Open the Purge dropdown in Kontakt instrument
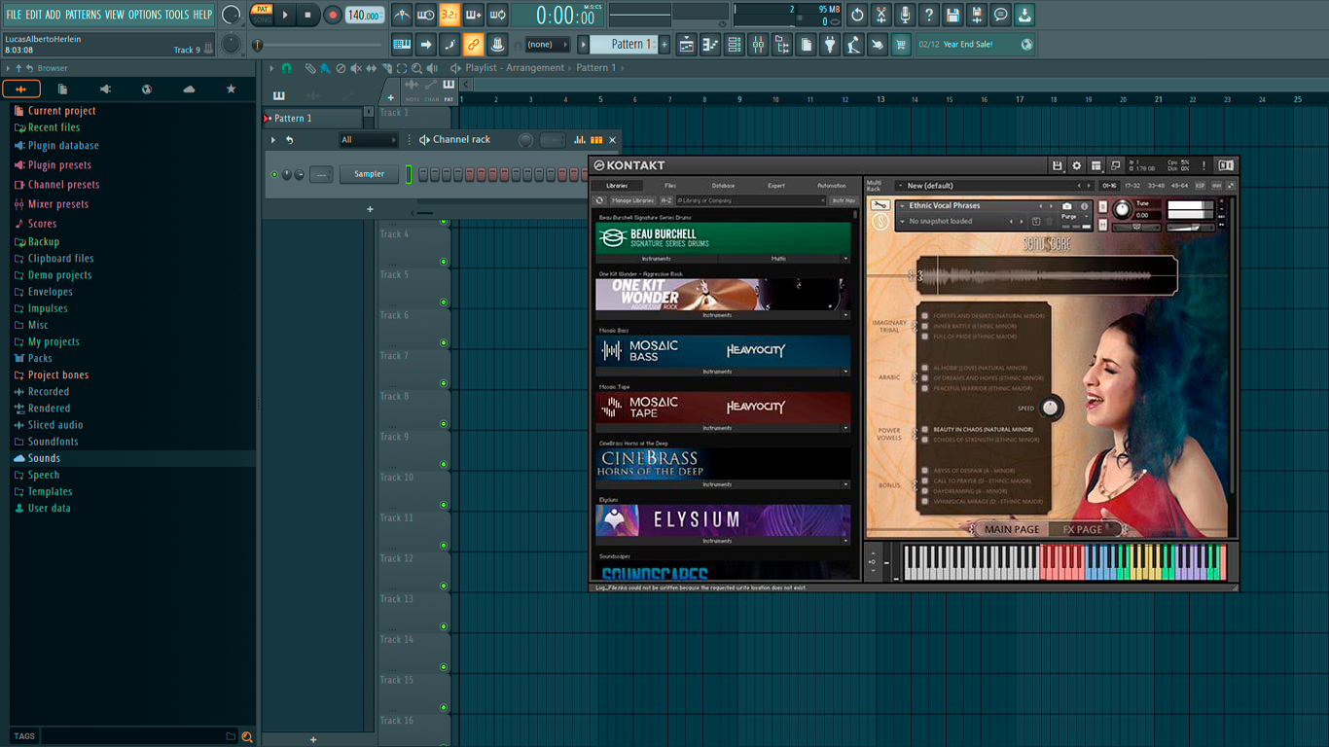This screenshot has height=747, width=1329. (1073, 217)
